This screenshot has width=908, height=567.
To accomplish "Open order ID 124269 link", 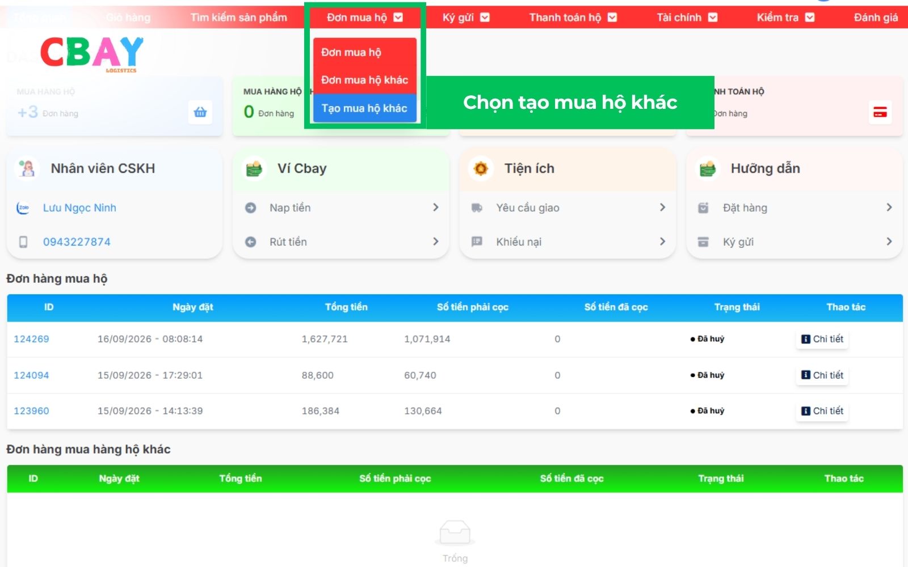I will coord(31,339).
